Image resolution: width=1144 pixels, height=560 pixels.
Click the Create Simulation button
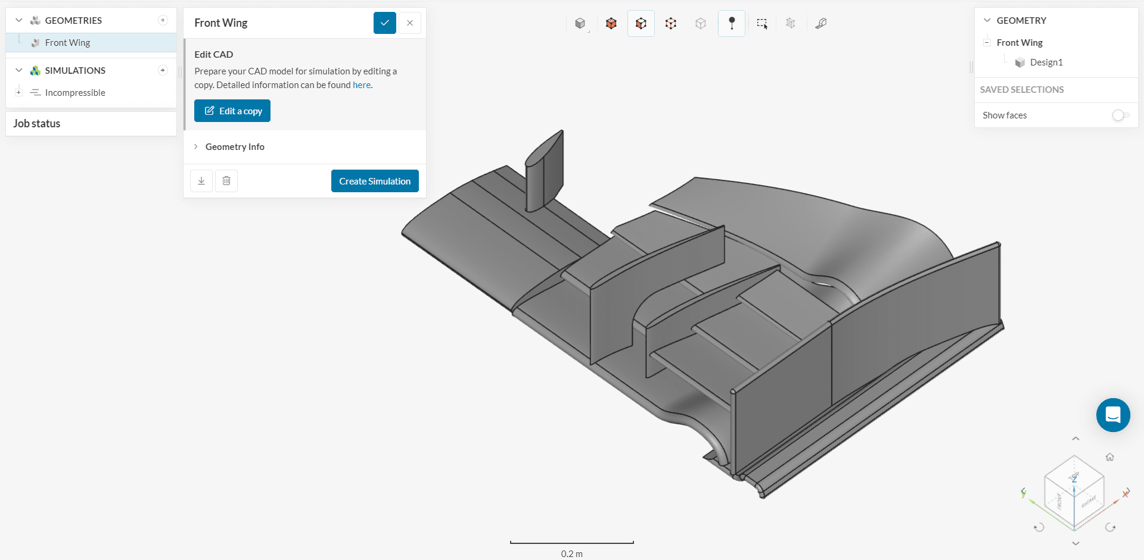(375, 182)
